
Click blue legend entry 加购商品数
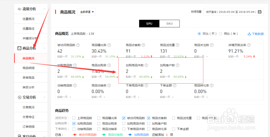tap(139, 135)
